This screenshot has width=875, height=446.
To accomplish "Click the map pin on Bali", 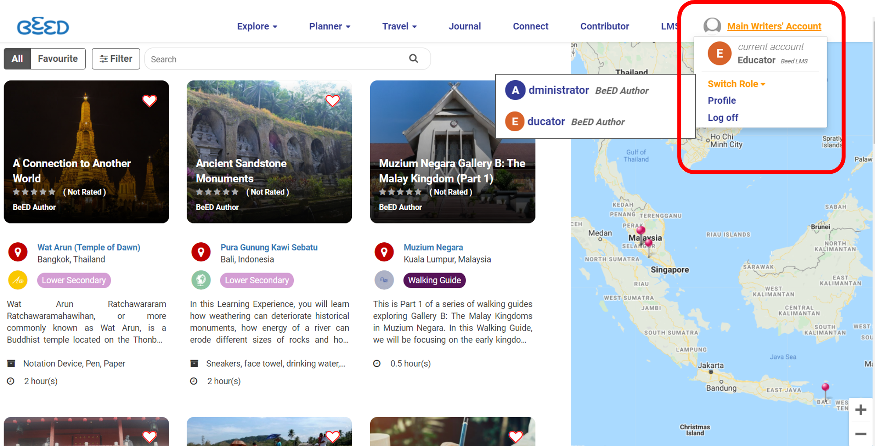I will [x=825, y=392].
